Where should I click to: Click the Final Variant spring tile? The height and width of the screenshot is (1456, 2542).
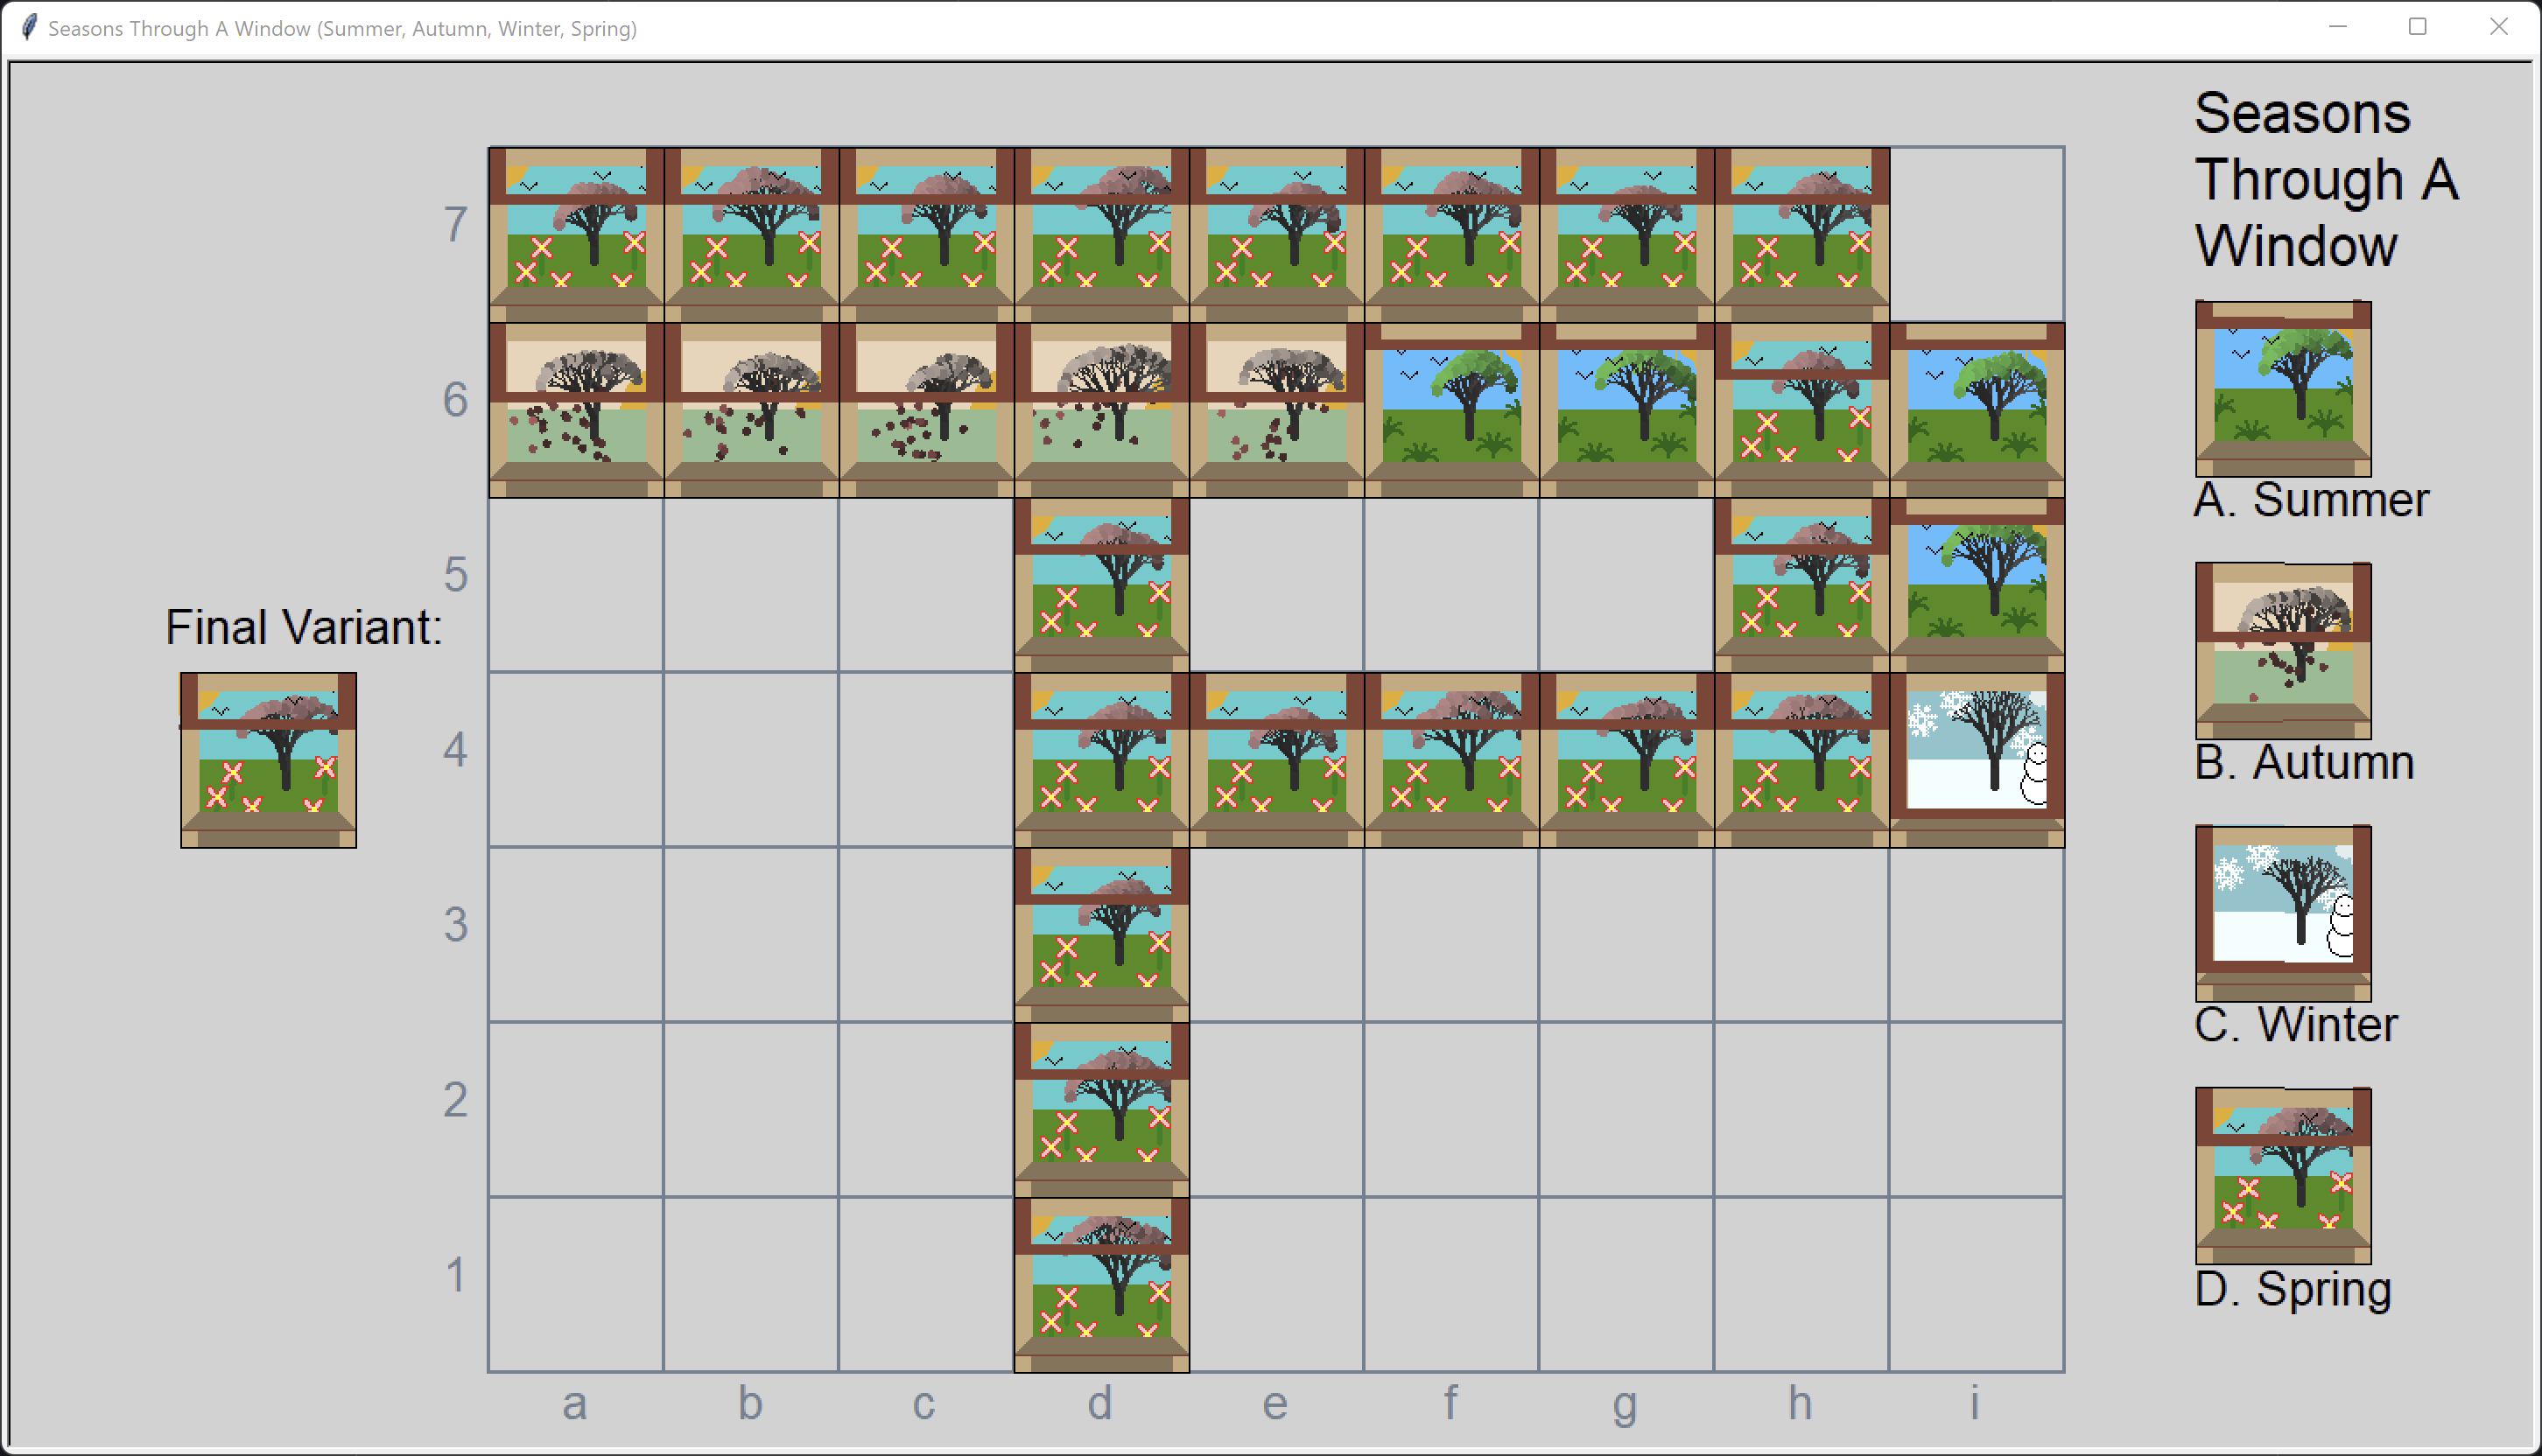268,760
